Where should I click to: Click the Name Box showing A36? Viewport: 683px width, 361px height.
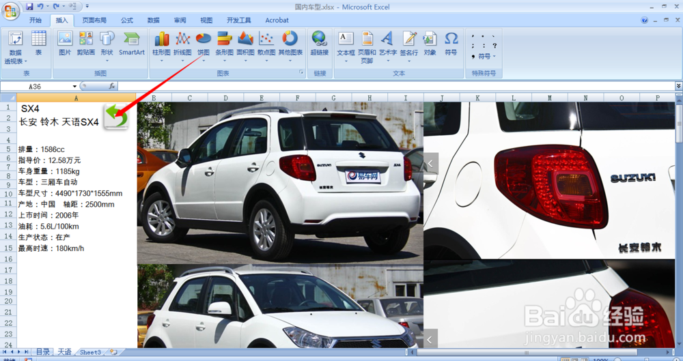[35, 86]
